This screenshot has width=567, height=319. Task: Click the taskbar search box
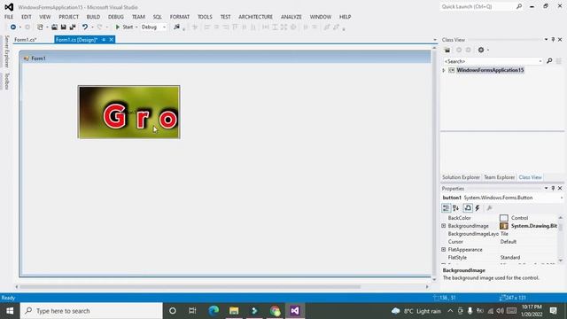(91, 311)
